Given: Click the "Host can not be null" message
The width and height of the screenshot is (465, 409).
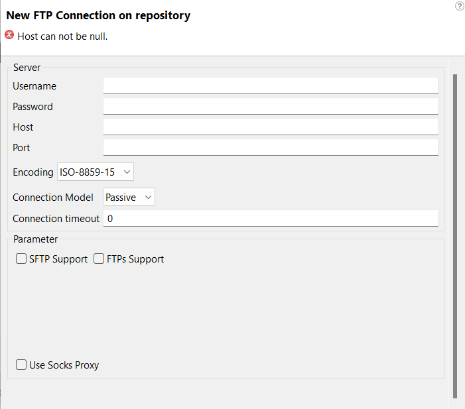Looking at the screenshot, I should coord(62,36).
